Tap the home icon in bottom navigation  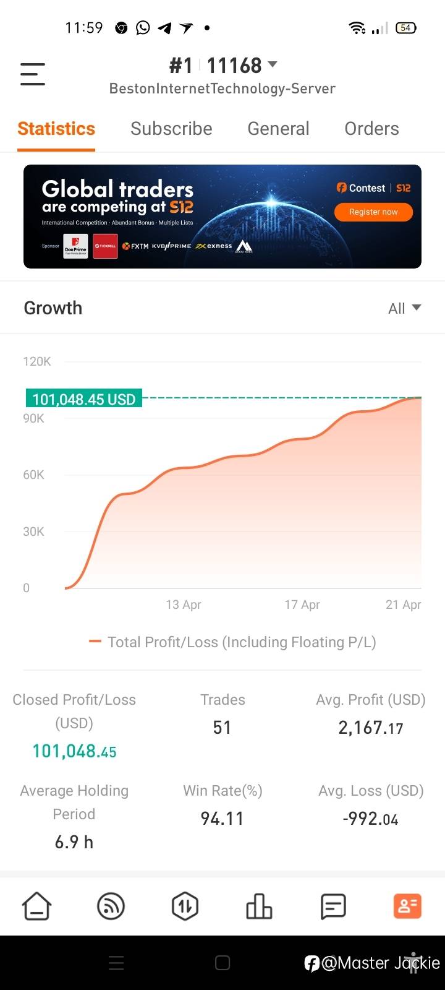tap(37, 906)
